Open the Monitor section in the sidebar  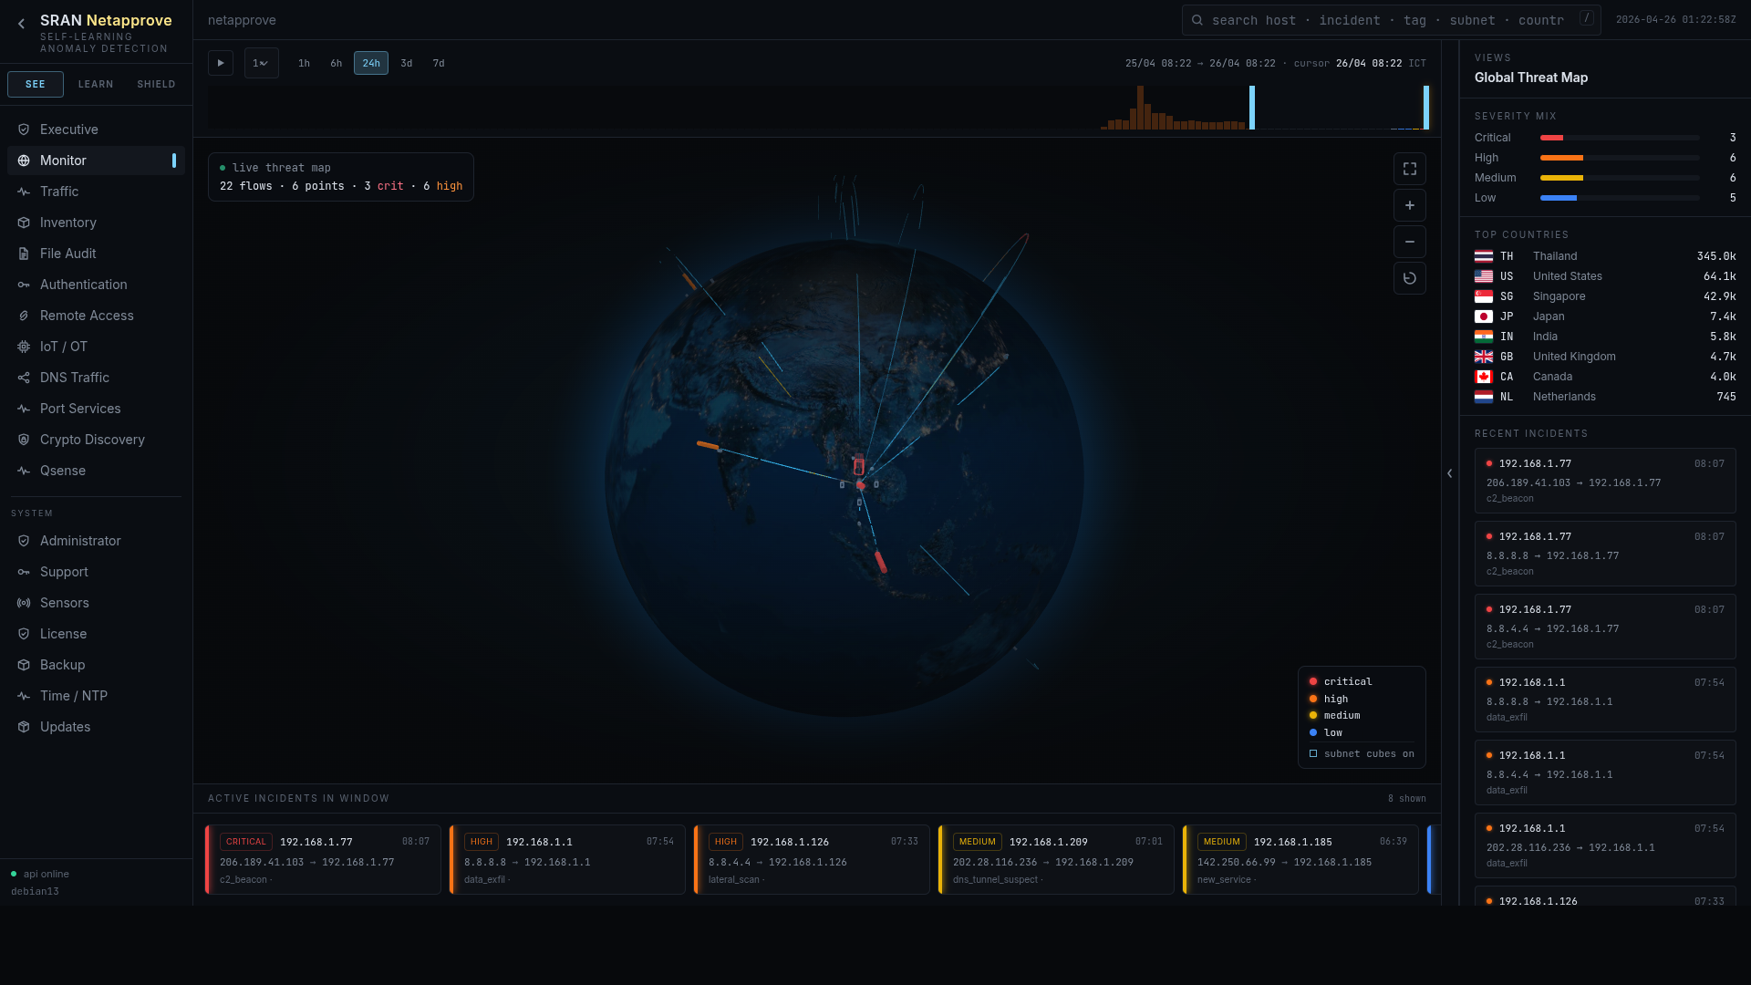(63, 161)
